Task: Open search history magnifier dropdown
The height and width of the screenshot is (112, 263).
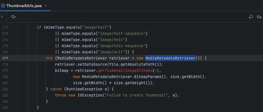Action: click(13, 17)
